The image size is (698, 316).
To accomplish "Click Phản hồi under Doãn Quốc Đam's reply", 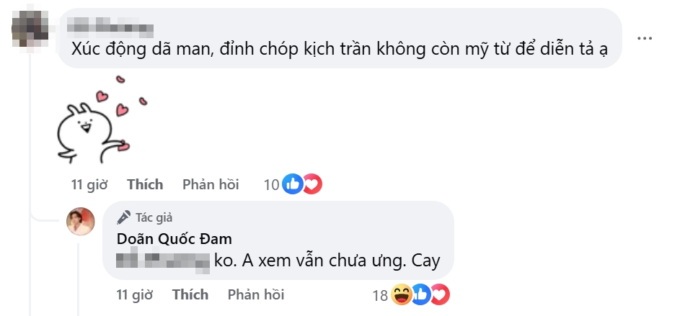I will (256, 294).
